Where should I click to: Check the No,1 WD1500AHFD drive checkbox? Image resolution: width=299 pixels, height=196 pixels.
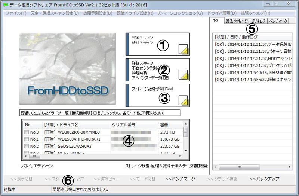pos(27,139)
